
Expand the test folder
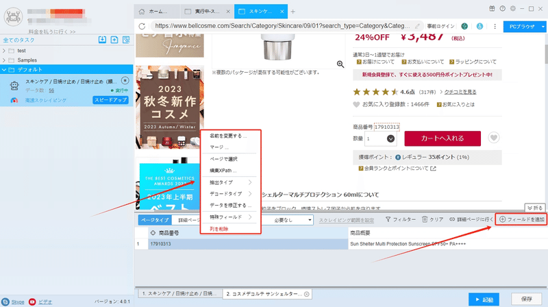(4, 51)
